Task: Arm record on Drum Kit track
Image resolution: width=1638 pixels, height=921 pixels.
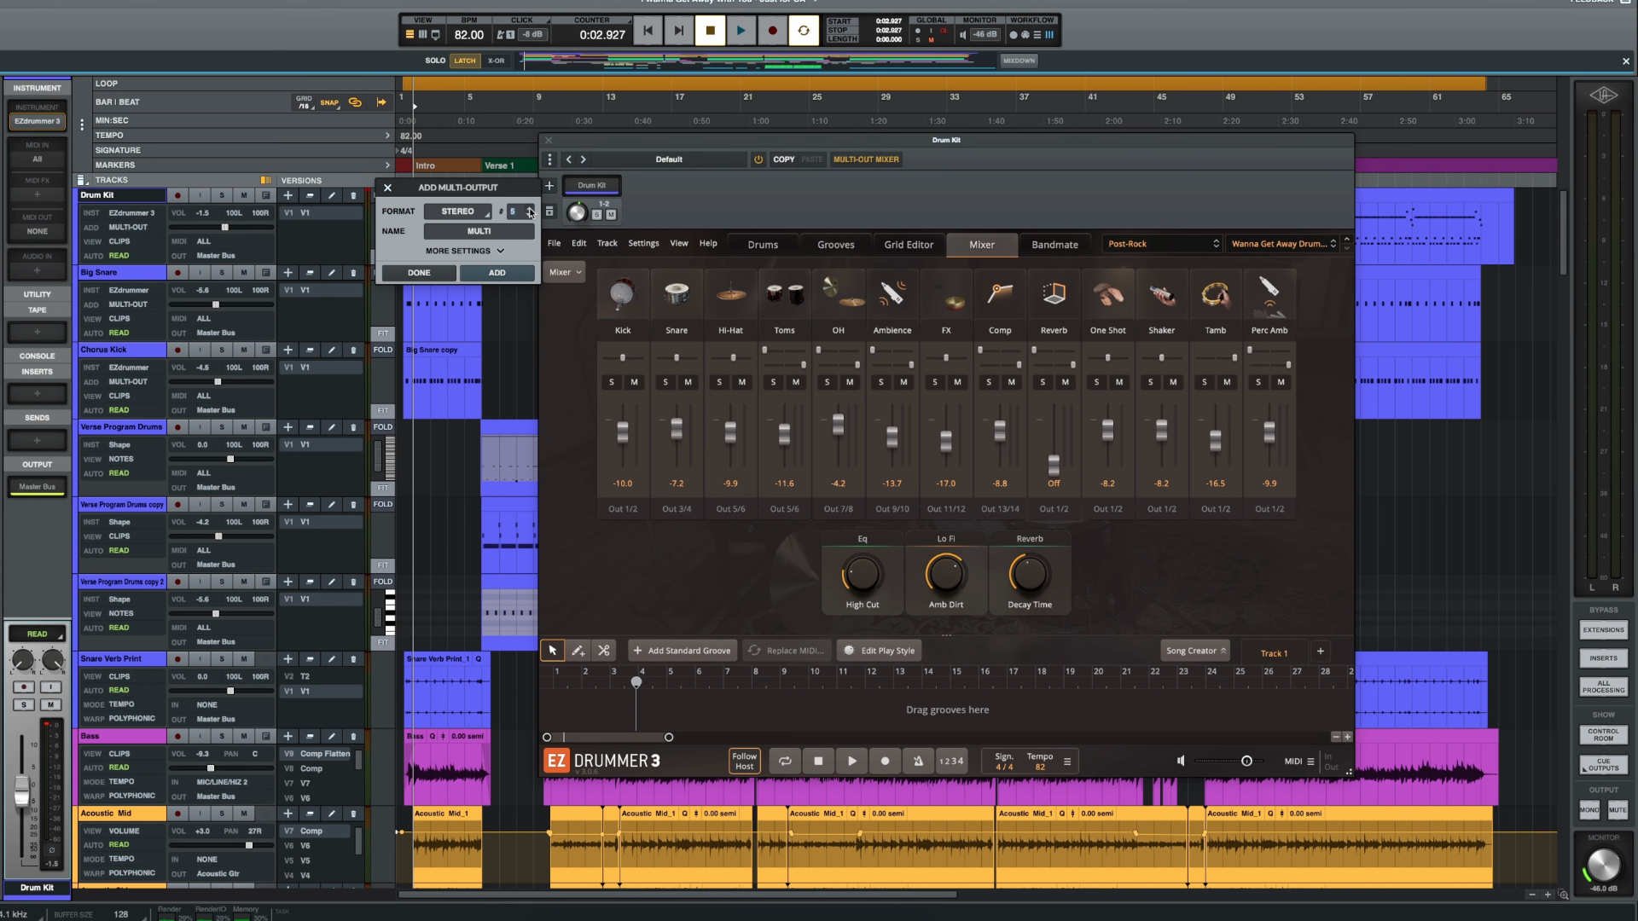Action: coord(177,195)
